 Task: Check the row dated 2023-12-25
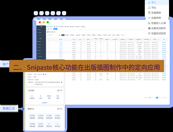point(48,42)
